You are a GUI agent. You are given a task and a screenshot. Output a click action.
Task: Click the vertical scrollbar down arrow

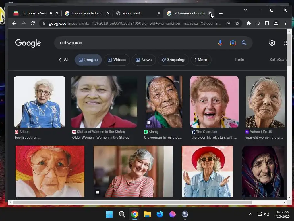pyautogui.click(x=289, y=197)
